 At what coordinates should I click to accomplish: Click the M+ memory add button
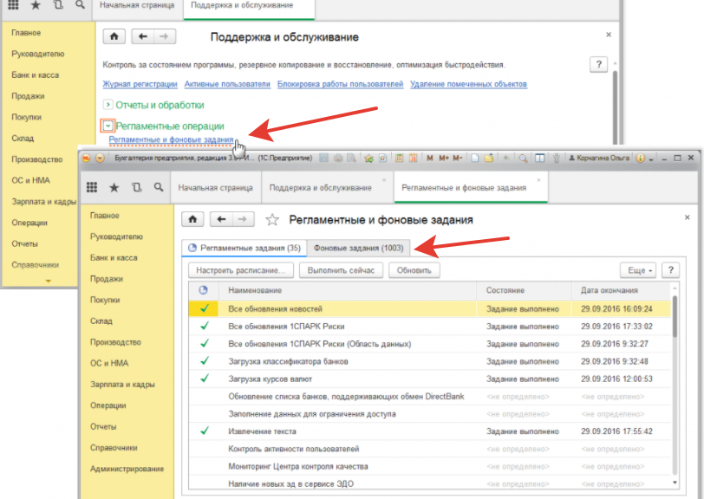coord(444,158)
